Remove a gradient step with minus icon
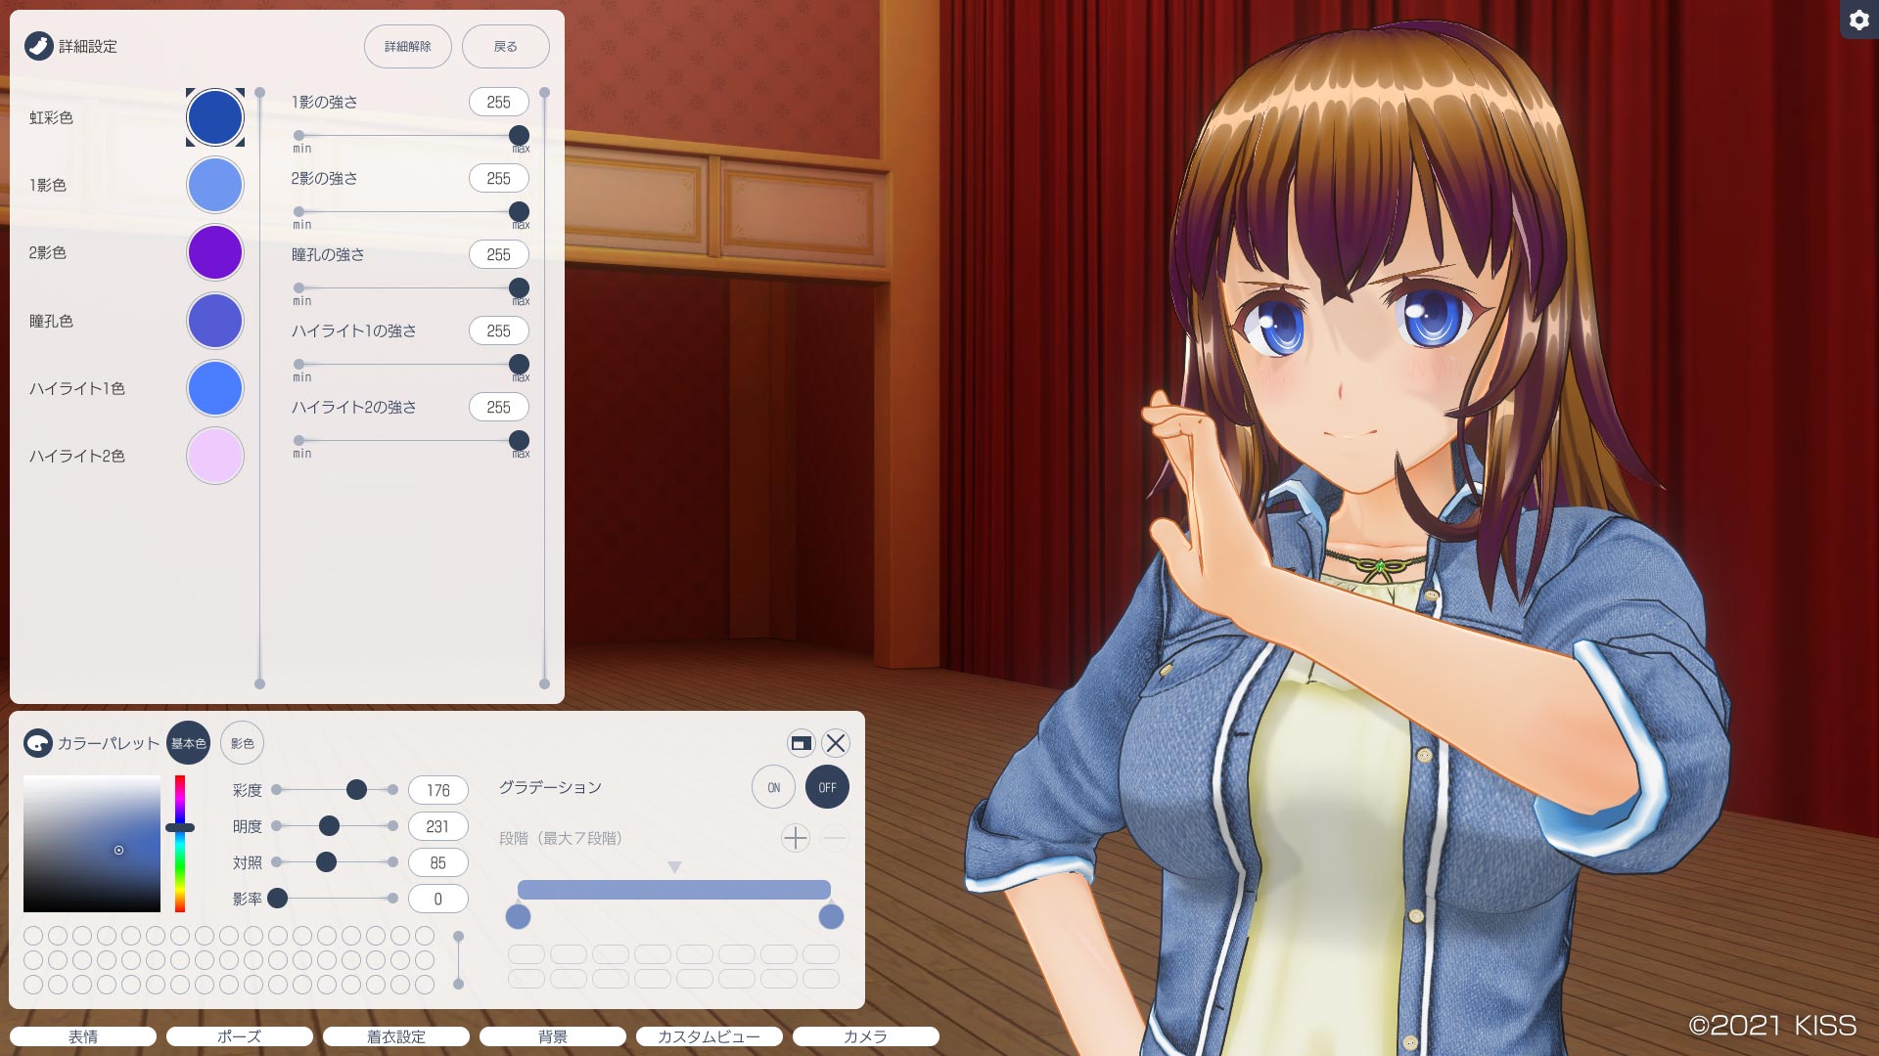1879x1056 pixels. tap(835, 838)
